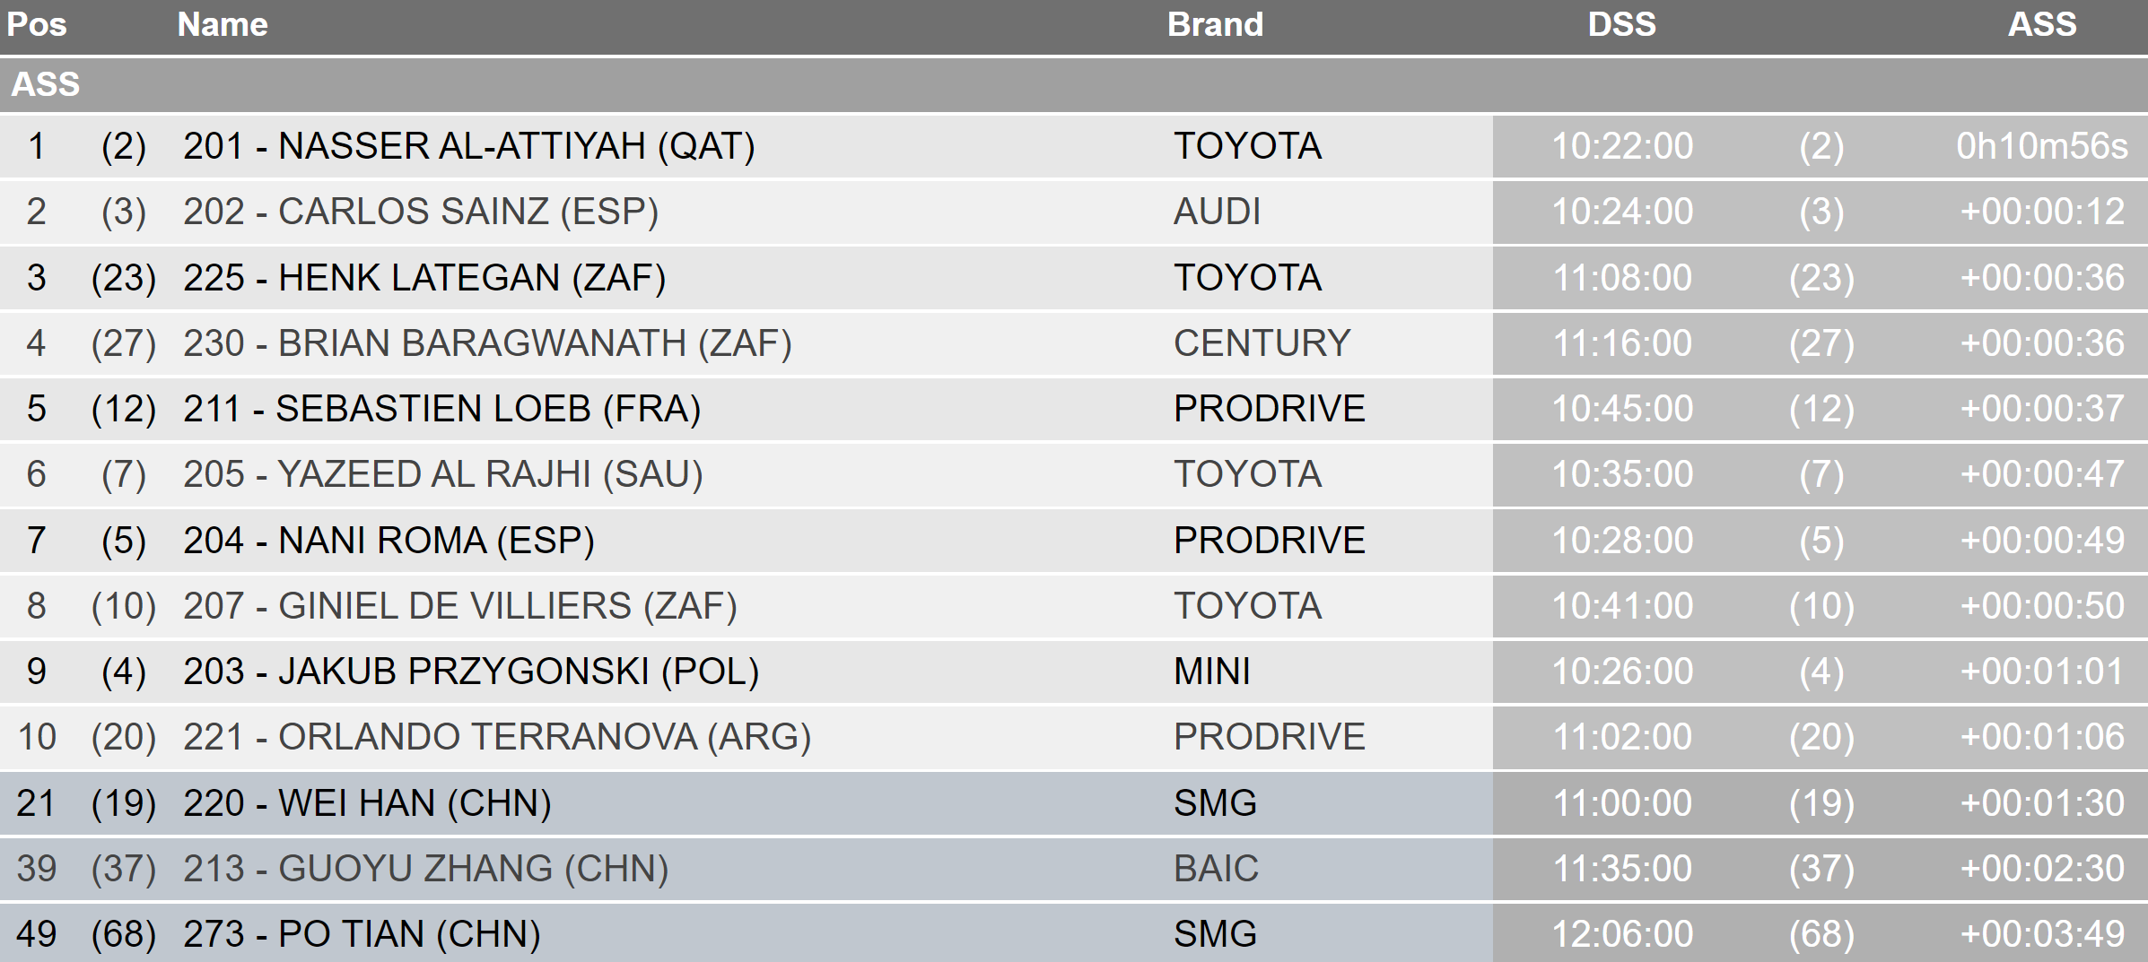Open Nasser Al-Attiyah's result row
This screenshot has width=2148, height=962.
[468, 146]
